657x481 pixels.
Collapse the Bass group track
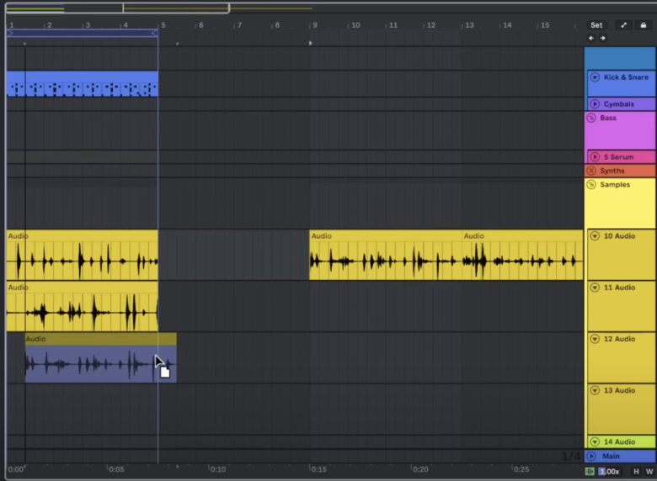point(591,118)
